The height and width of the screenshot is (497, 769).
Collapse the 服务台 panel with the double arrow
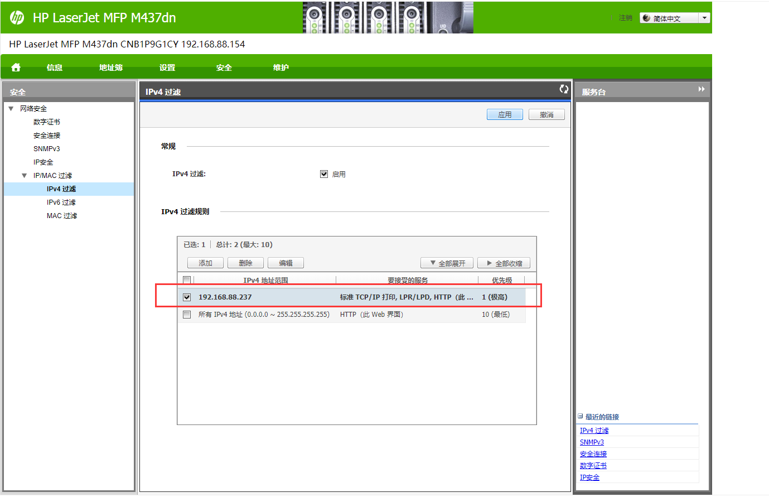[702, 89]
